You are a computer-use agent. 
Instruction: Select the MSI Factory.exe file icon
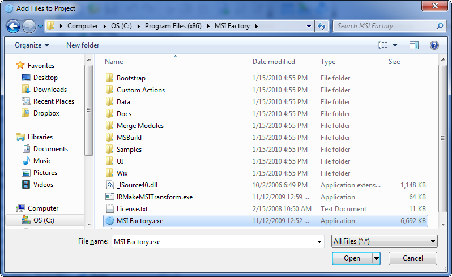109,221
